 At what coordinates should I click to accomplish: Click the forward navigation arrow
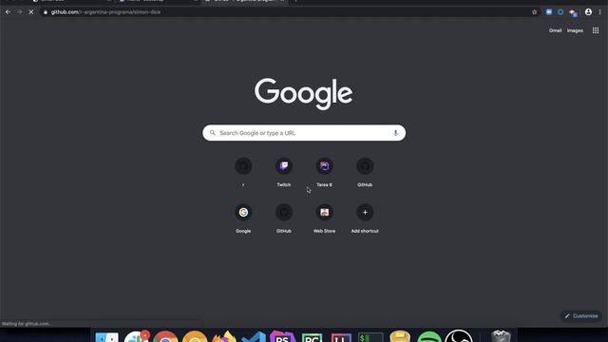tap(19, 12)
